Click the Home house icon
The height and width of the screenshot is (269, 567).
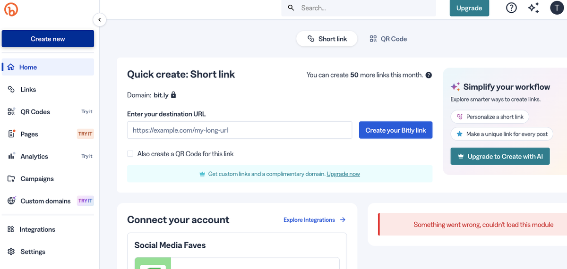coord(11,67)
